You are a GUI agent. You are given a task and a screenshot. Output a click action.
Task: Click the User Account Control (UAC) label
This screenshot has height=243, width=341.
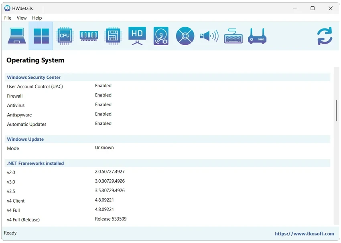click(35, 86)
